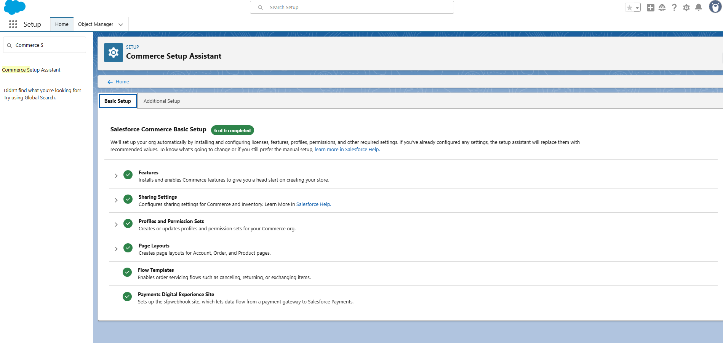723x343 pixels.
Task: Open the Setup gear menu
Action: pos(686,8)
